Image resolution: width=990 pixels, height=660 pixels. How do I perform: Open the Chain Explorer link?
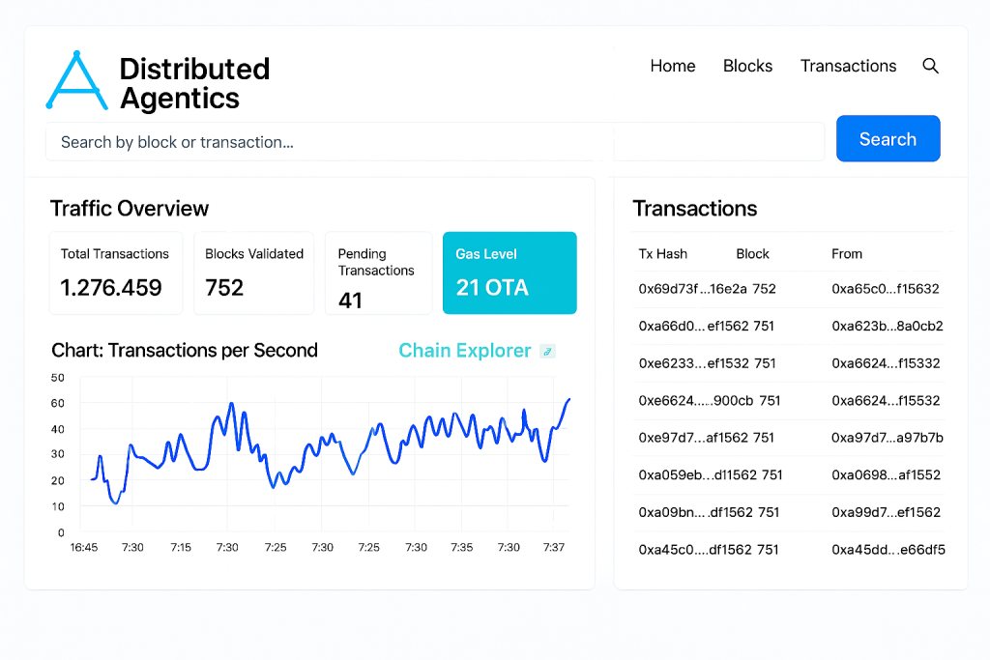click(465, 351)
